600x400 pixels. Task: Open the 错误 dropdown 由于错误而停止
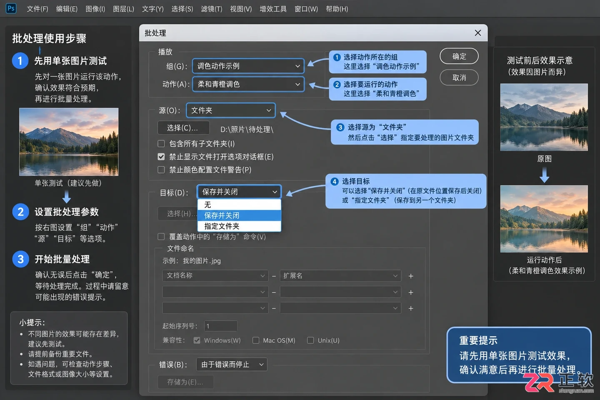pyautogui.click(x=232, y=365)
